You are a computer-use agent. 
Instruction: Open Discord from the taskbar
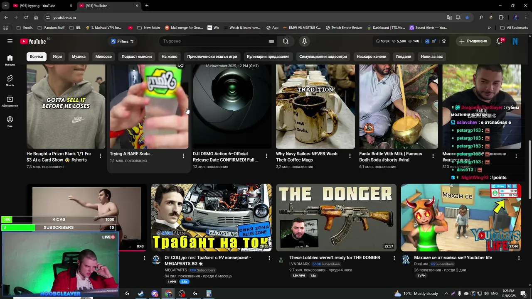[x=155, y=294]
